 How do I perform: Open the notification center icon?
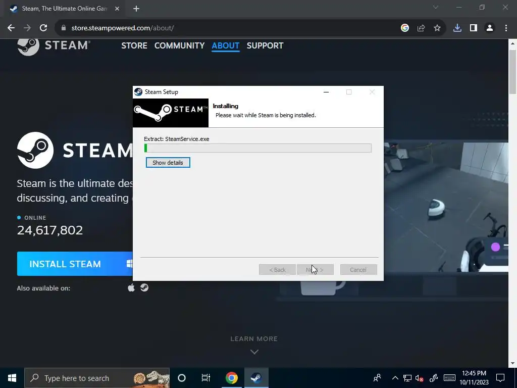(500, 378)
